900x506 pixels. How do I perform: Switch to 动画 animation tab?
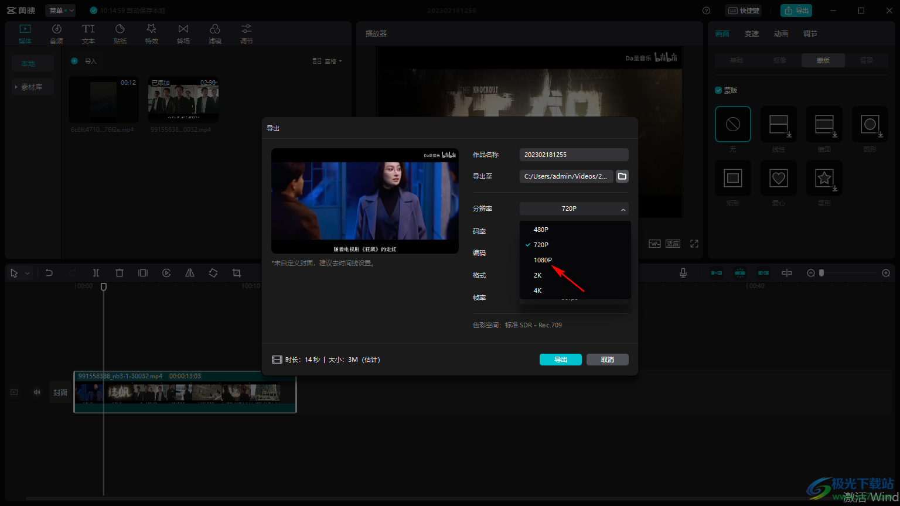[x=781, y=34]
